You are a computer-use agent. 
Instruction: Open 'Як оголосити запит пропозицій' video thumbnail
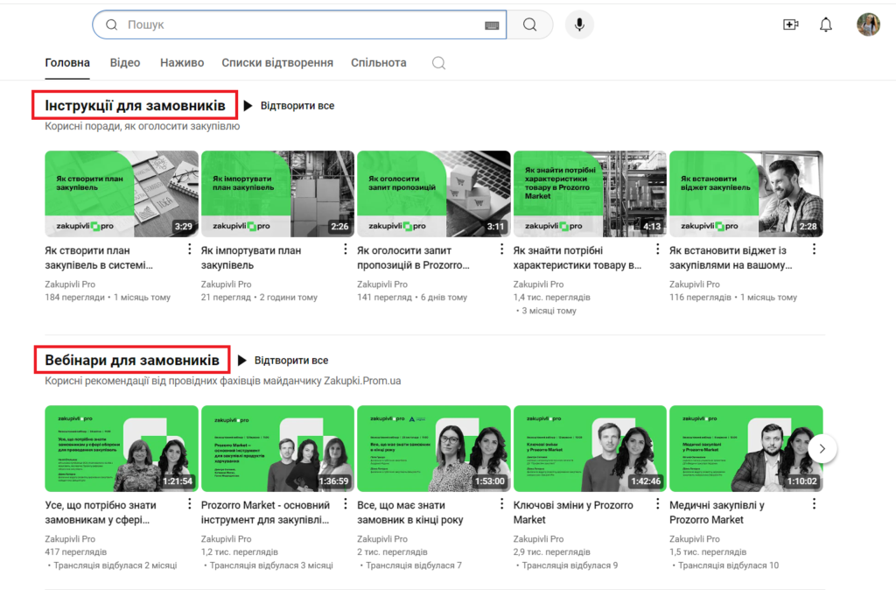(434, 193)
